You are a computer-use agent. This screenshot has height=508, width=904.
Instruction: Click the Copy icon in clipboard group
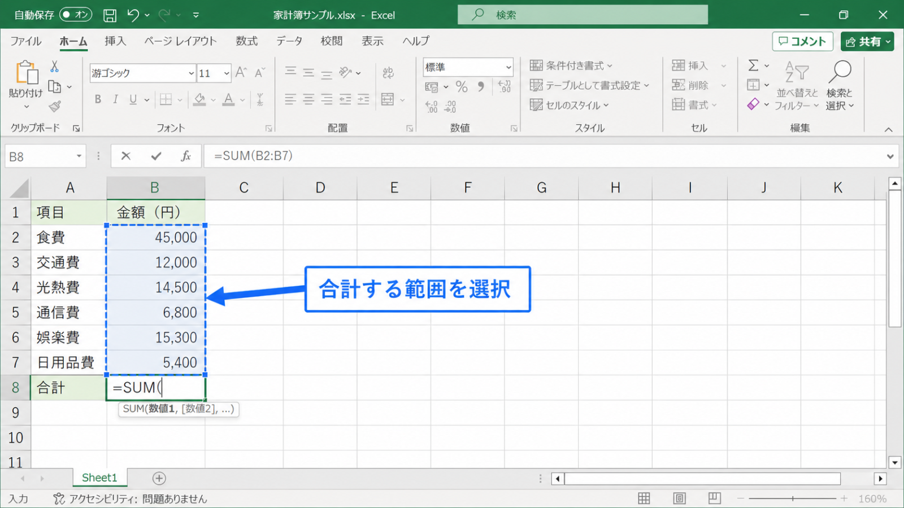[55, 87]
